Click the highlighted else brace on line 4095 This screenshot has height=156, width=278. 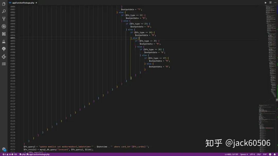click(139, 38)
